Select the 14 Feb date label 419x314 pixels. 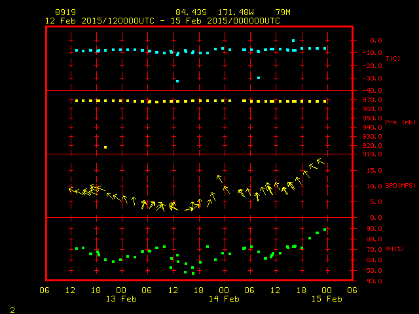[223, 298]
